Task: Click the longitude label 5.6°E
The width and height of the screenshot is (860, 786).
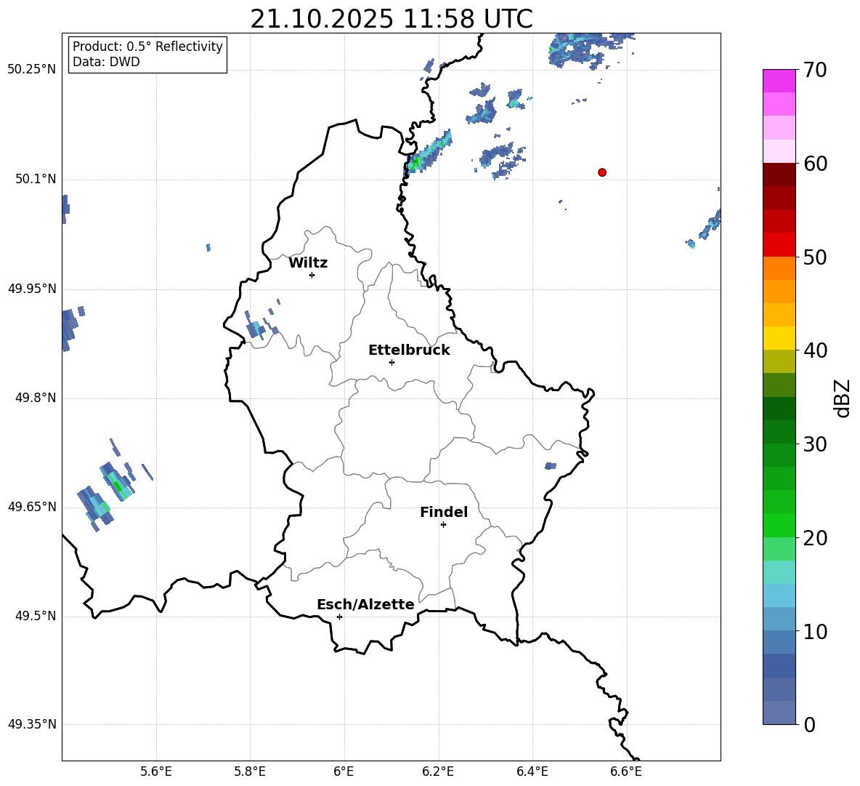Action: (156, 771)
